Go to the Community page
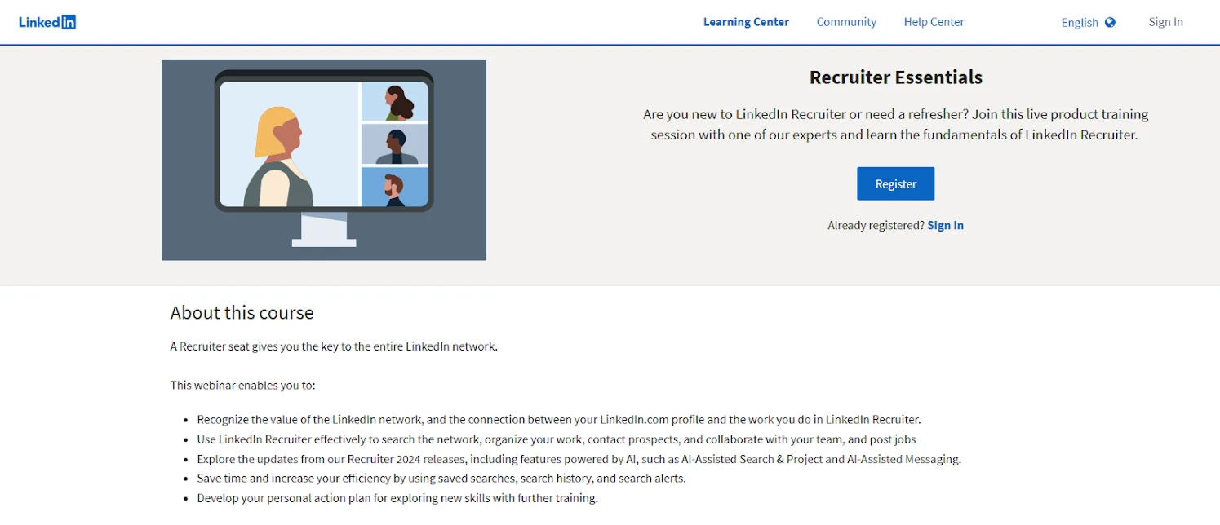Screen dimensions: 1220x525 [x=846, y=22]
